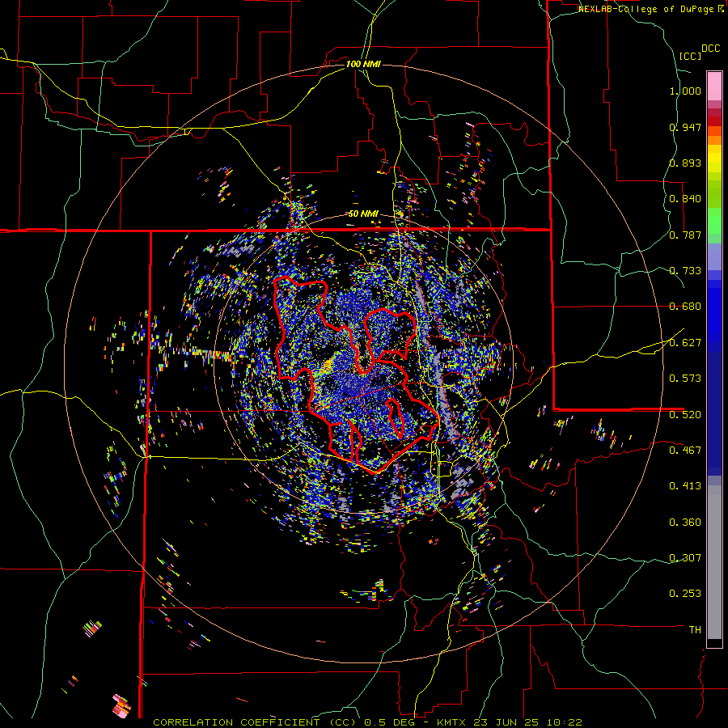Click the NEXLAB-College of DuPage label
728x728 pixels.
[x=645, y=9]
